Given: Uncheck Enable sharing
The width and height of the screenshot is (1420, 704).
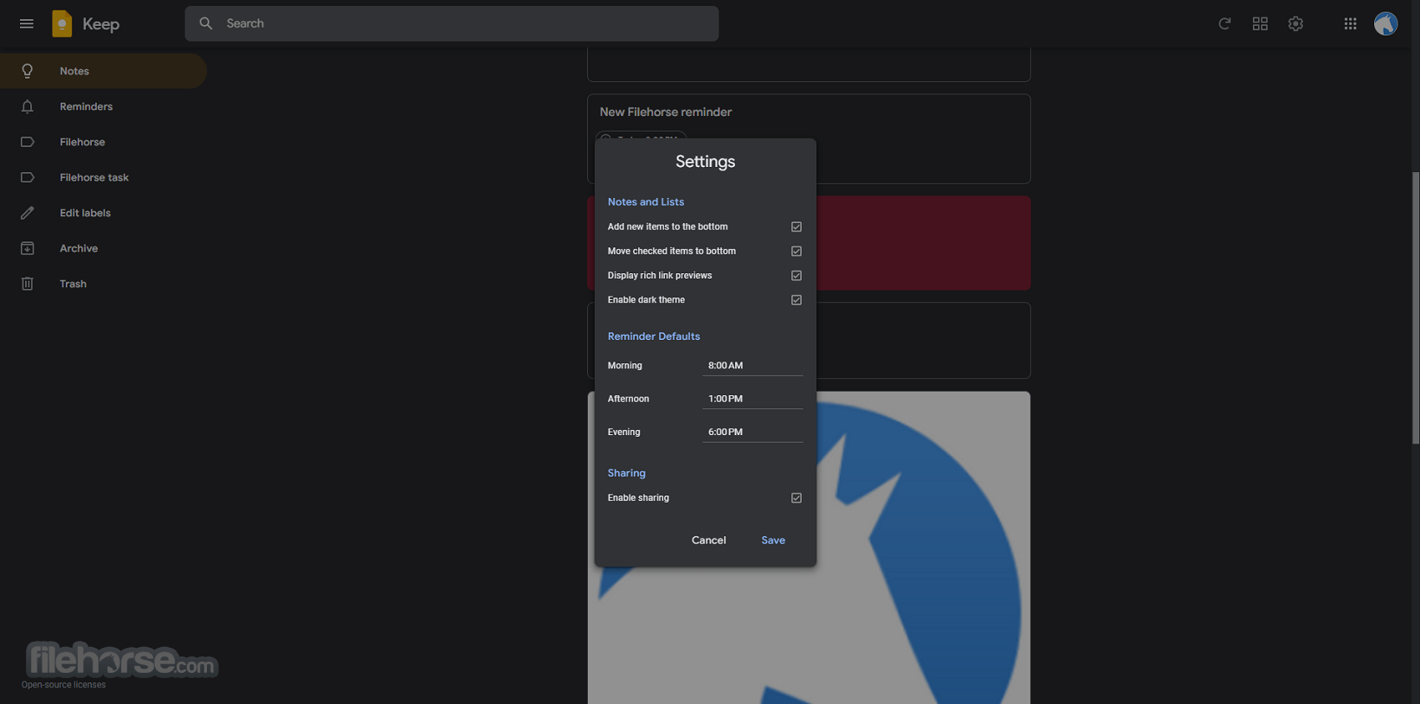Looking at the screenshot, I should coord(797,498).
